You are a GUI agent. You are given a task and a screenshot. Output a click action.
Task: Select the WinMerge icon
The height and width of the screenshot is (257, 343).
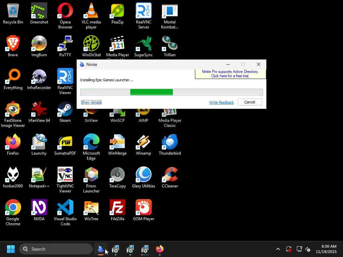118,145
